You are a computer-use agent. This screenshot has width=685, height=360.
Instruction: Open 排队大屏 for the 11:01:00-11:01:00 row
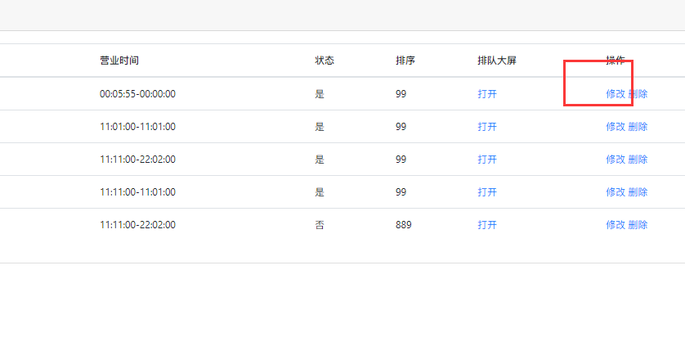(x=487, y=127)
